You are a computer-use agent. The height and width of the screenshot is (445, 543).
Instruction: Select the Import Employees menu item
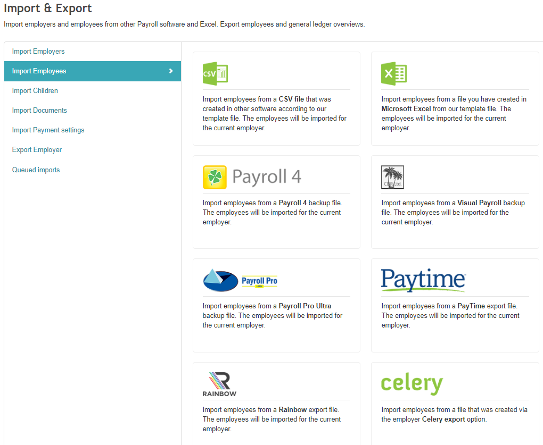click(x=93, y=71)
